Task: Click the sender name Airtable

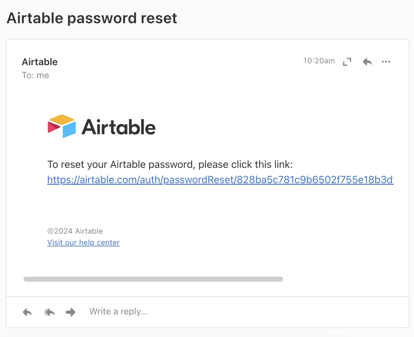Action: pyautogui.click(x=40, y=62)
